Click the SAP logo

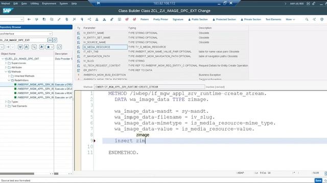click(x=8, y=11)
